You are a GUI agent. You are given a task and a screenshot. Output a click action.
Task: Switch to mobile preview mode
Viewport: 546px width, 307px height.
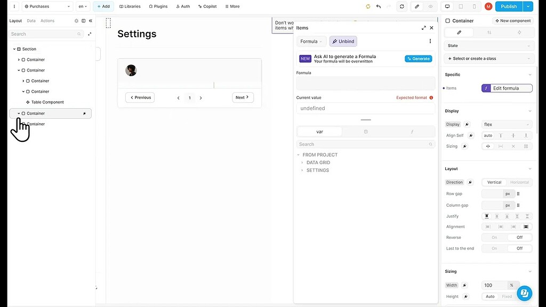coord(473,6)
